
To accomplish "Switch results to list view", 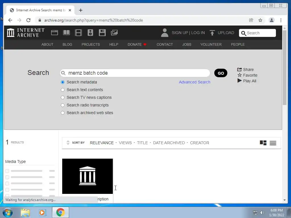I will 273,143.
